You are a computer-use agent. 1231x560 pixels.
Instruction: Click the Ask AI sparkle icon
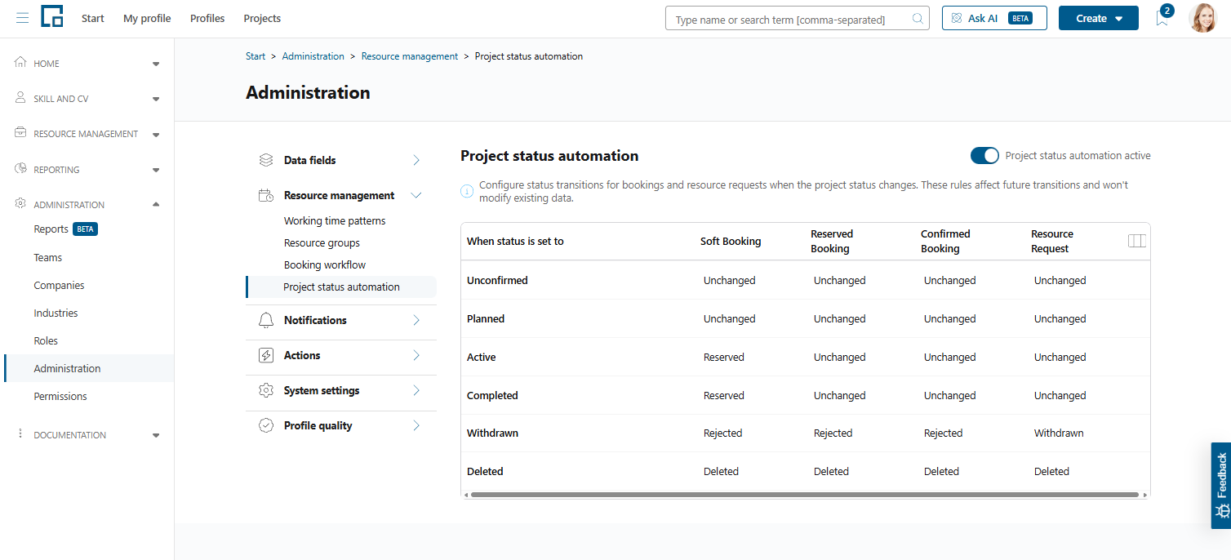[957, 18]
